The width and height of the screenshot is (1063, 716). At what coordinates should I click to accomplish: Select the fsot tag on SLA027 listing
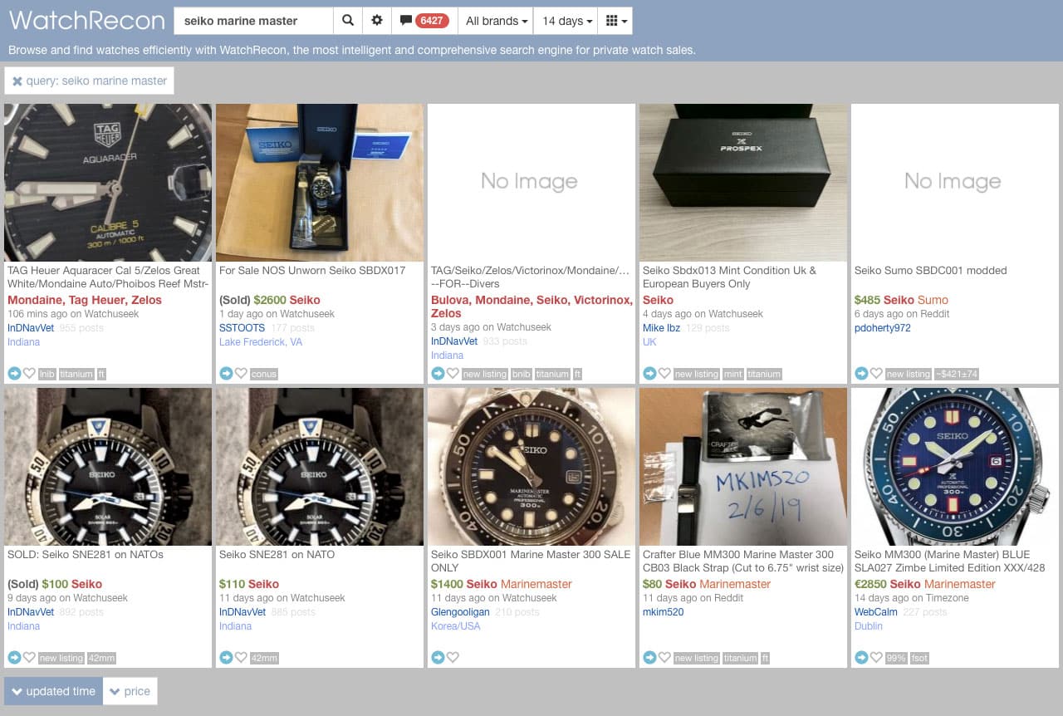click(x=919, y=659)
